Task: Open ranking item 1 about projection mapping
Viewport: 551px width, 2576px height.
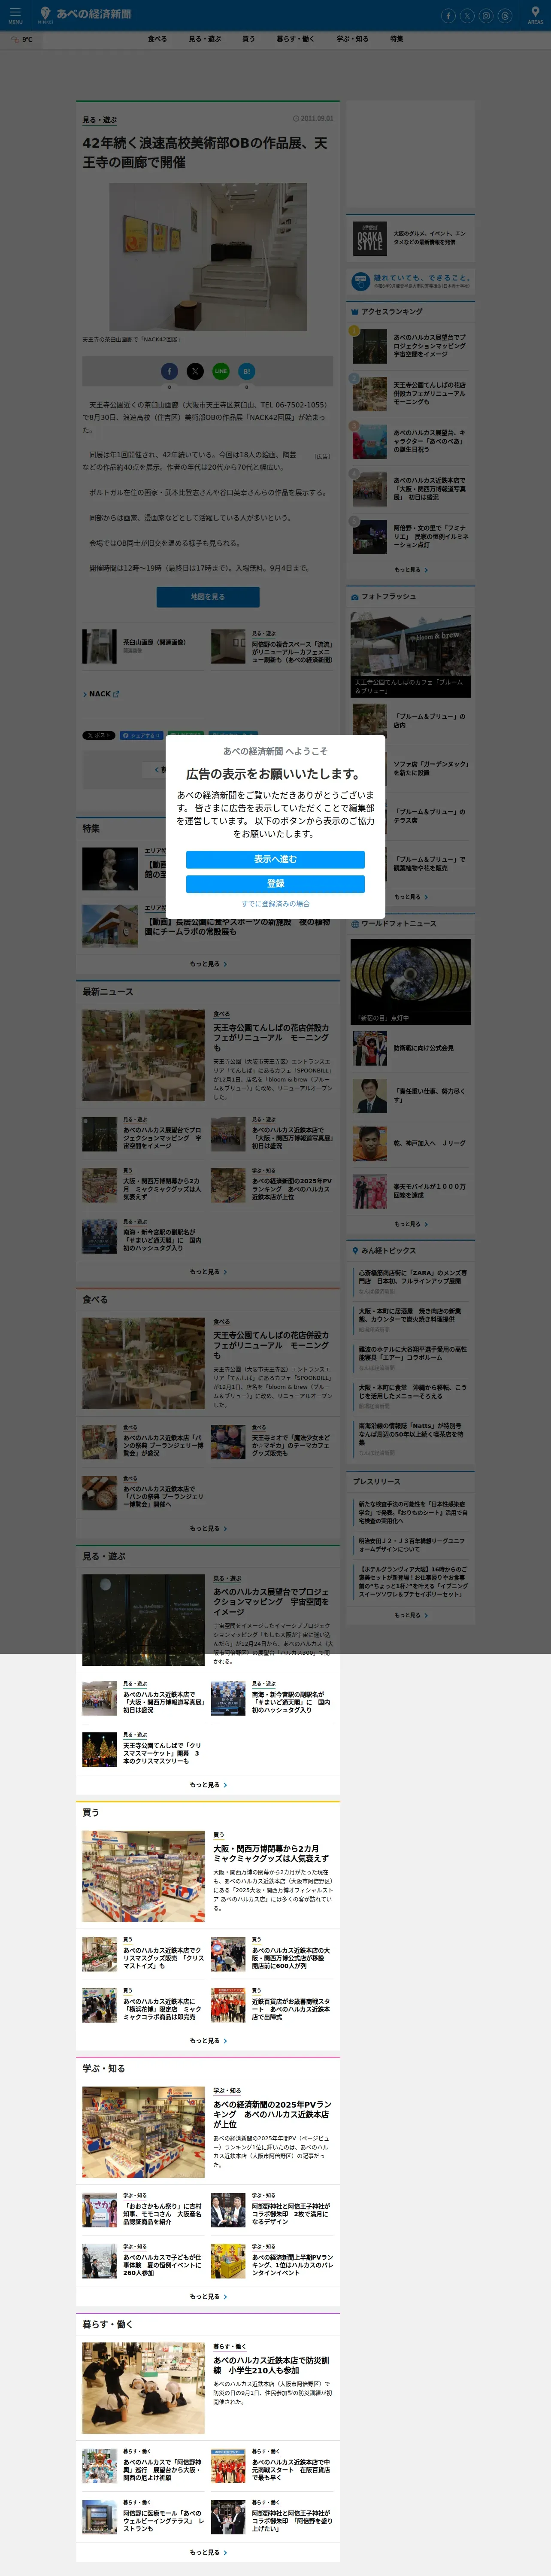Action: 411,346
